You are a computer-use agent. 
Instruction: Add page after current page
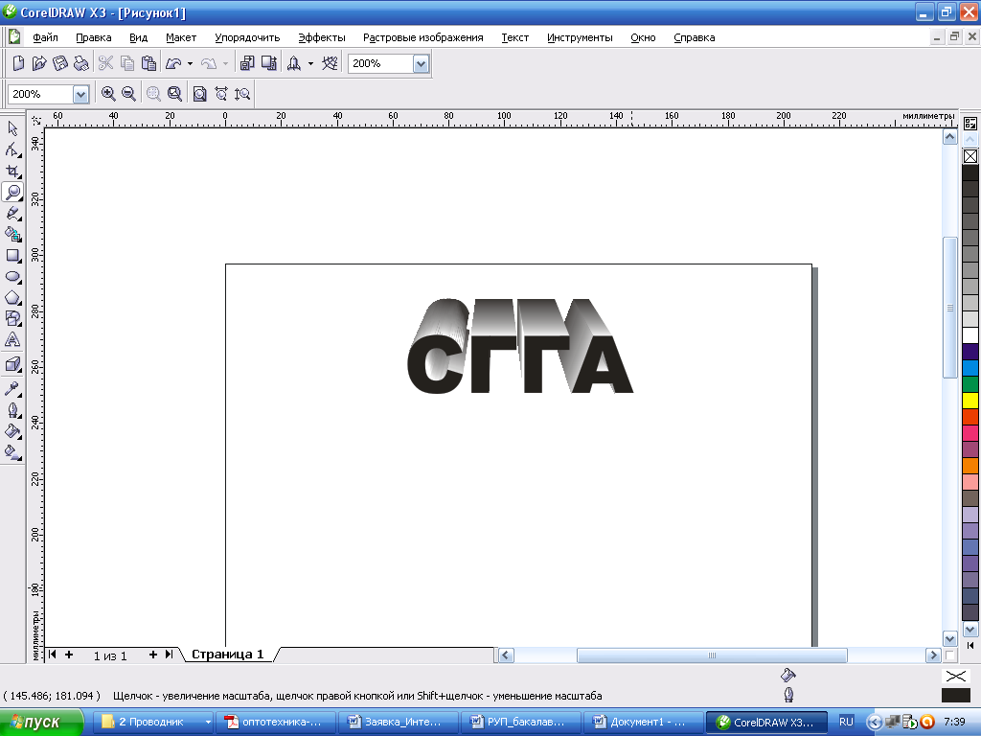point(153,655)
